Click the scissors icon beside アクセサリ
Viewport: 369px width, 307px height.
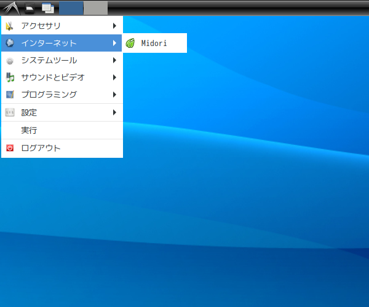9,26
